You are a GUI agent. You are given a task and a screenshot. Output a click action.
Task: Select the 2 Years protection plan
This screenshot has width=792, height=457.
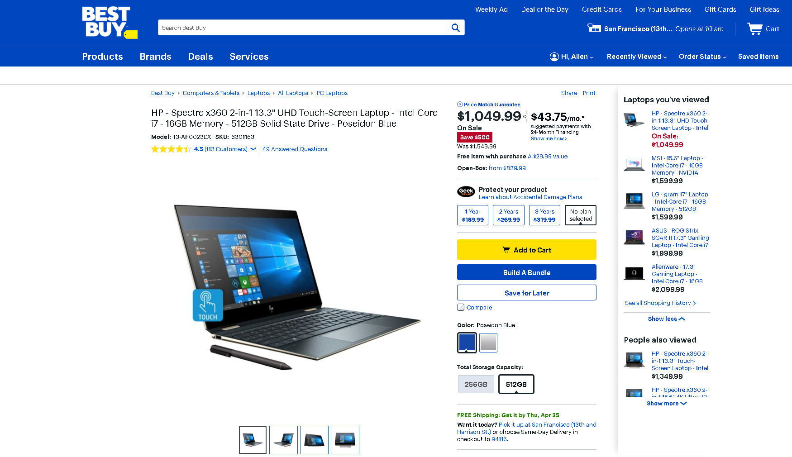509,215
